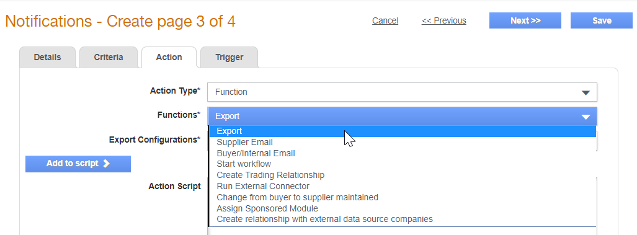The height and width of the screenshot is (235, 637).
Task: Switch to the Details tab
Action: (x=48, y=57)
